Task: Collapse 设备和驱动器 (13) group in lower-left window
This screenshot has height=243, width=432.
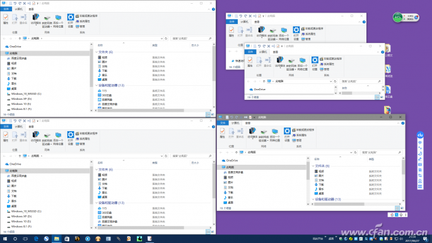Action: pyautogui.click(x=96, y=203)
